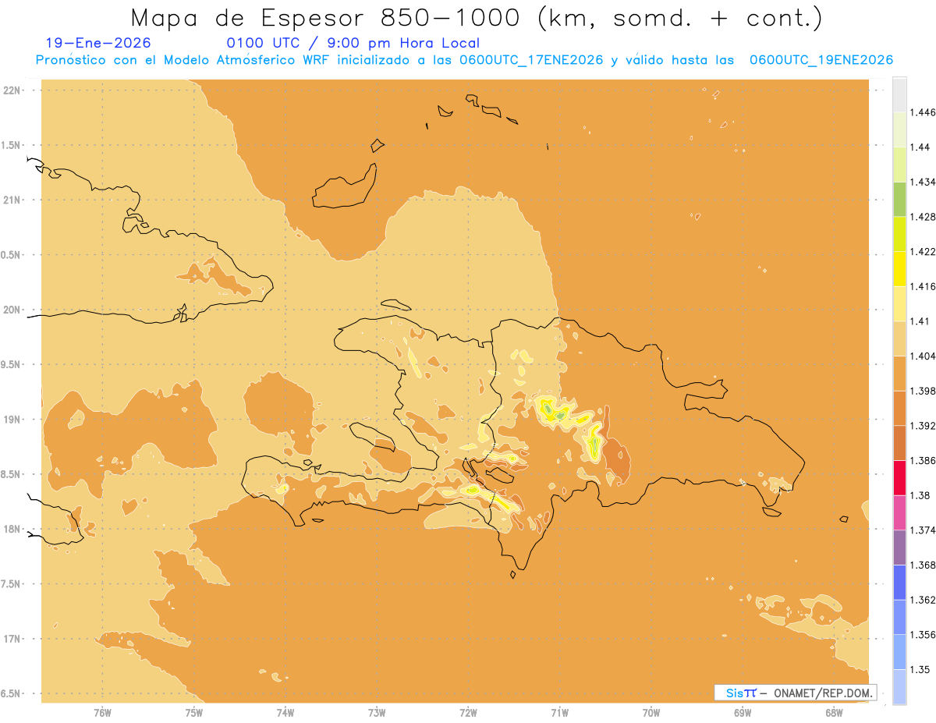
Task: Click the colorbar value '1.416'
Action: tap(923, 286)
